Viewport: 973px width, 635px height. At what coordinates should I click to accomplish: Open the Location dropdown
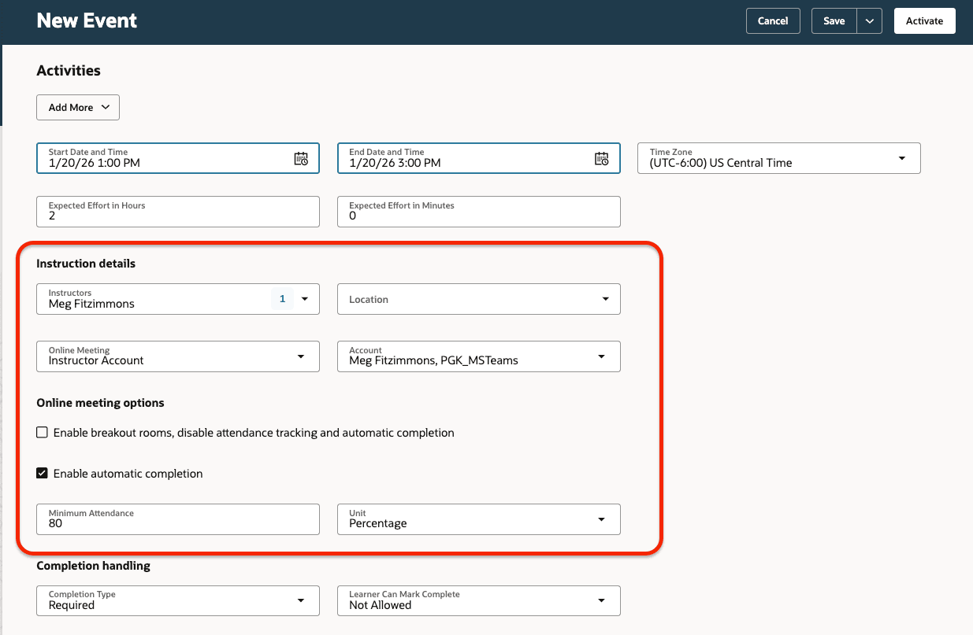pos(605,299)
